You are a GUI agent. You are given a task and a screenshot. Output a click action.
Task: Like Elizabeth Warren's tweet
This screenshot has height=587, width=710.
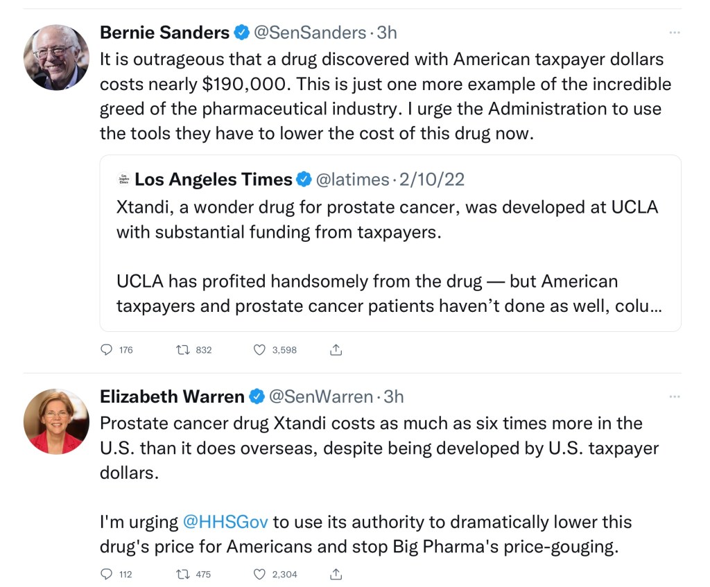[x=259, y=574]
